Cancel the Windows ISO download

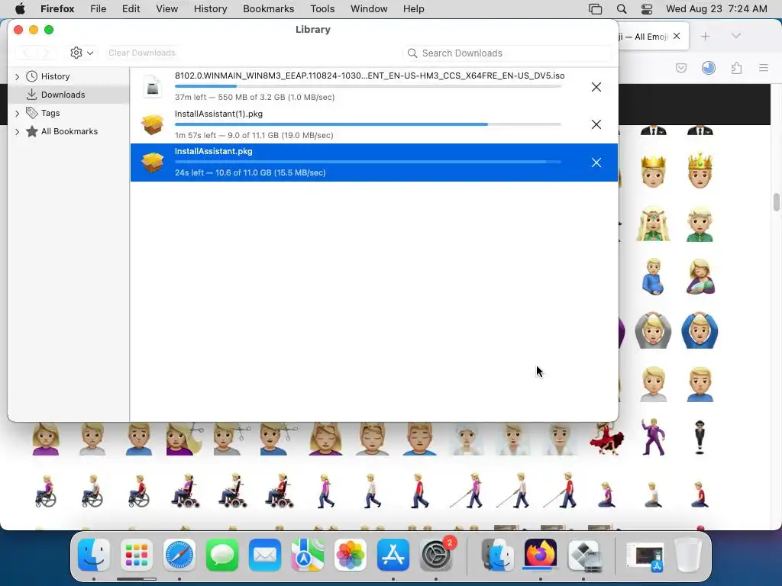[596, 87]
